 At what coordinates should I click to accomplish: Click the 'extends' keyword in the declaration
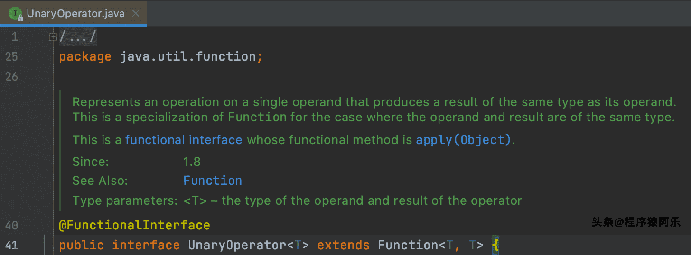coord(343,245)
